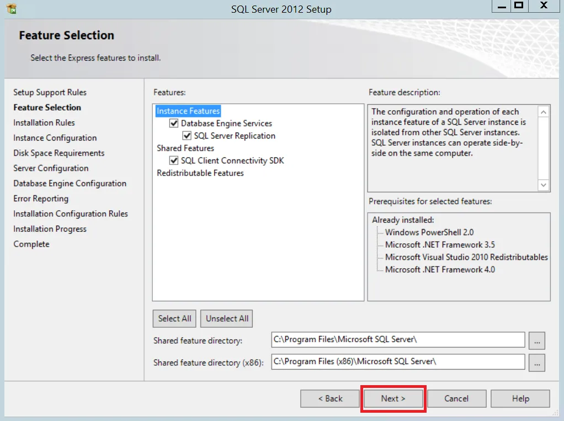Select the Shared Features tree node

[185, 148]
